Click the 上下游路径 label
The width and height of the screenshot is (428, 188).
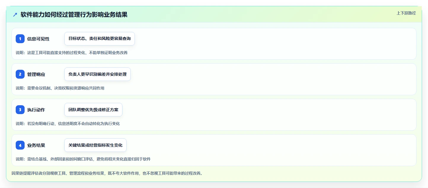click(406, 13)
